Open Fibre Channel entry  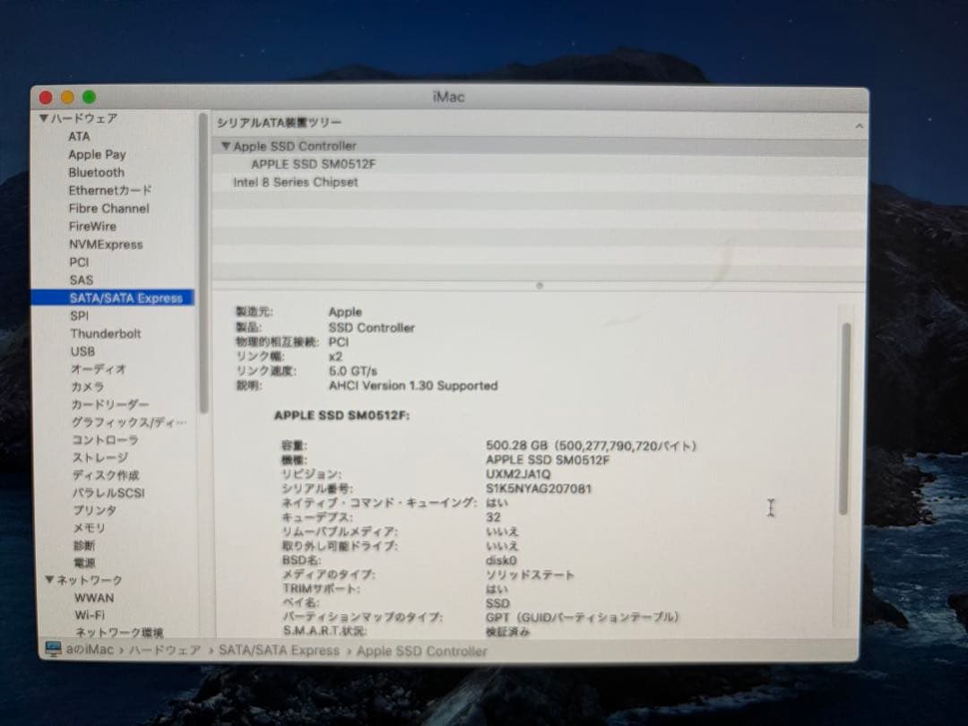pos(108,208)
